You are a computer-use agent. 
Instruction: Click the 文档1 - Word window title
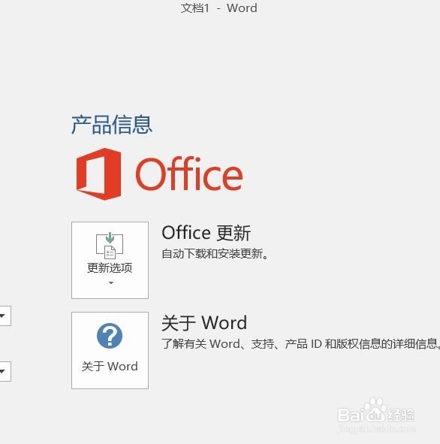(x=219, y=8)
